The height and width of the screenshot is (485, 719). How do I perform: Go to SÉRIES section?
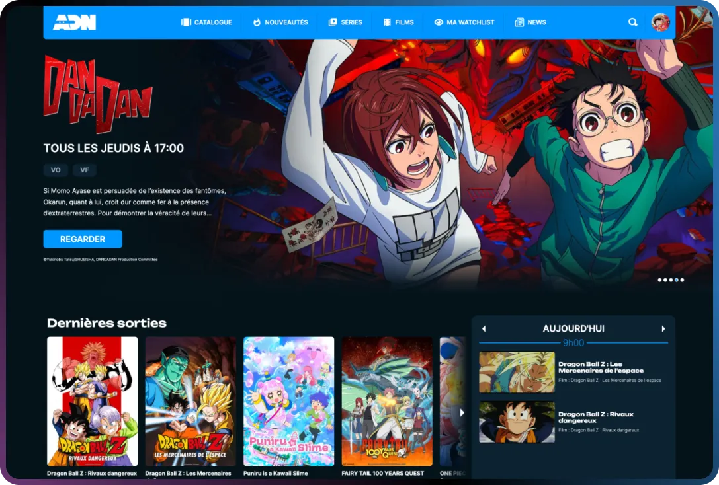coord(345,22)
